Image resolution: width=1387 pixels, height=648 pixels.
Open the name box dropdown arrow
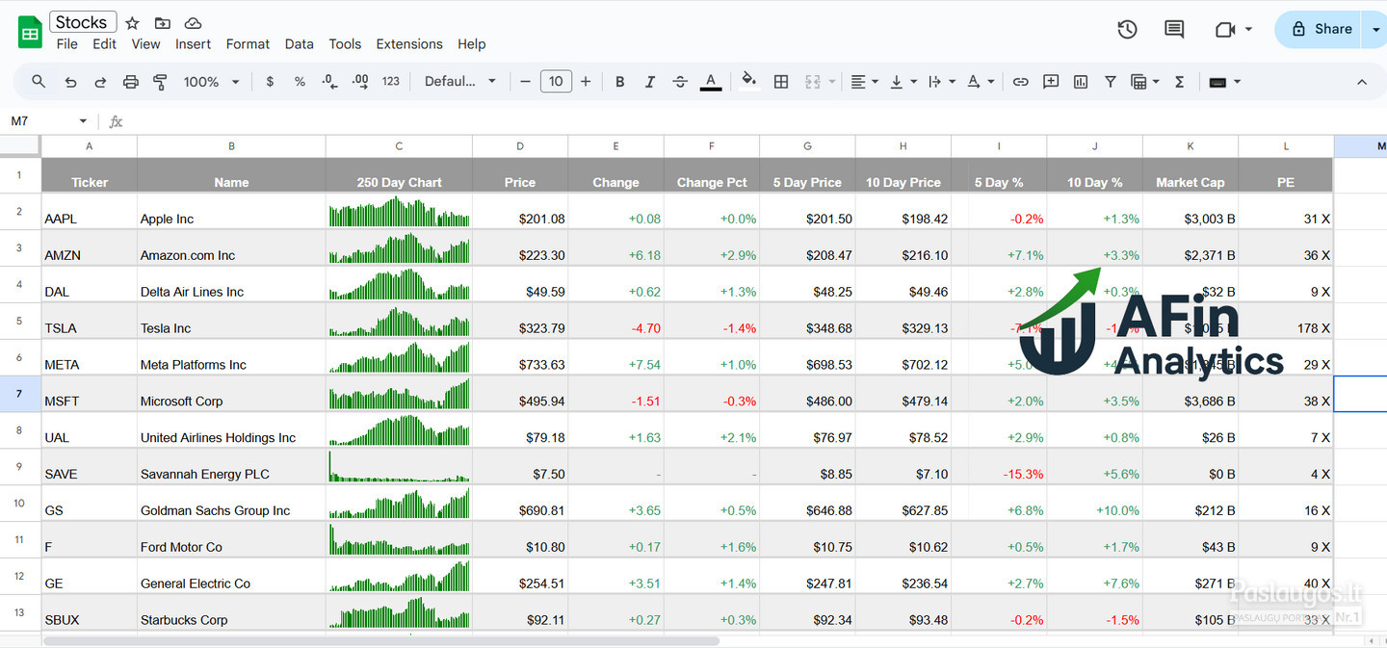[x=83, y=121]
